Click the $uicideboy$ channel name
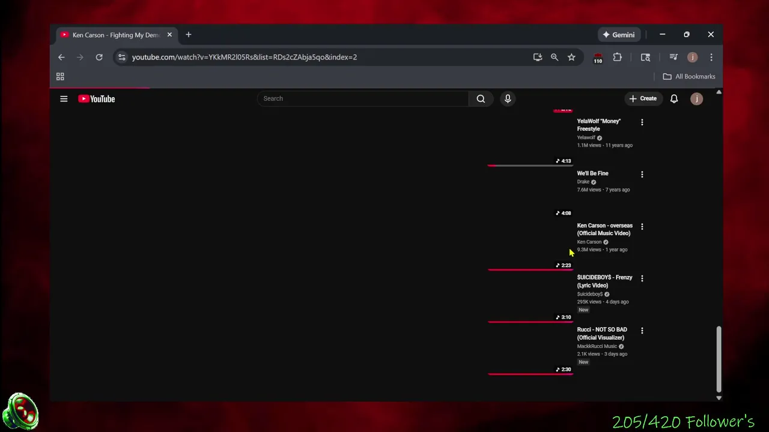Screen dimensions: 769x432 tap(590, 294)
